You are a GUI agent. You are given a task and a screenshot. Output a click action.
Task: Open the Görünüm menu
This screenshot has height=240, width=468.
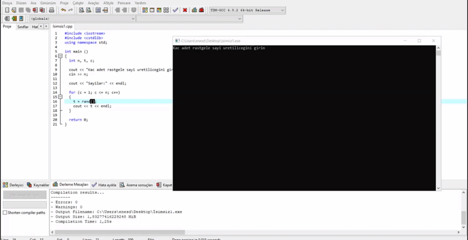(48, 3)
